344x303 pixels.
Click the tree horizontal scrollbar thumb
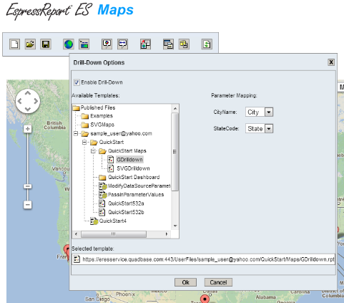114,234
